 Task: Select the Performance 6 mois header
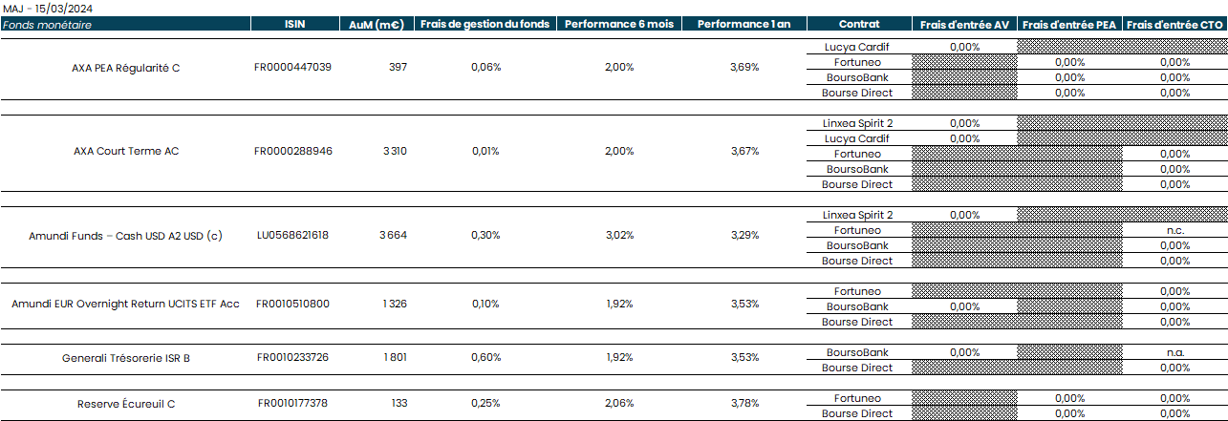[618, 24]
